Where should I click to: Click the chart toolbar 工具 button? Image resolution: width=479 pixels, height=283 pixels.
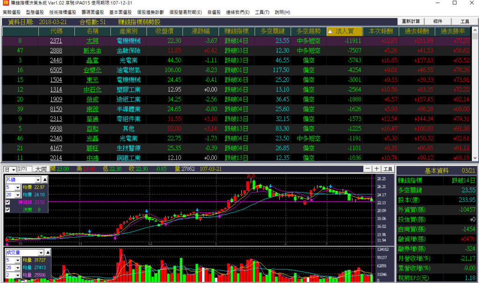click(x=388, y=169)
